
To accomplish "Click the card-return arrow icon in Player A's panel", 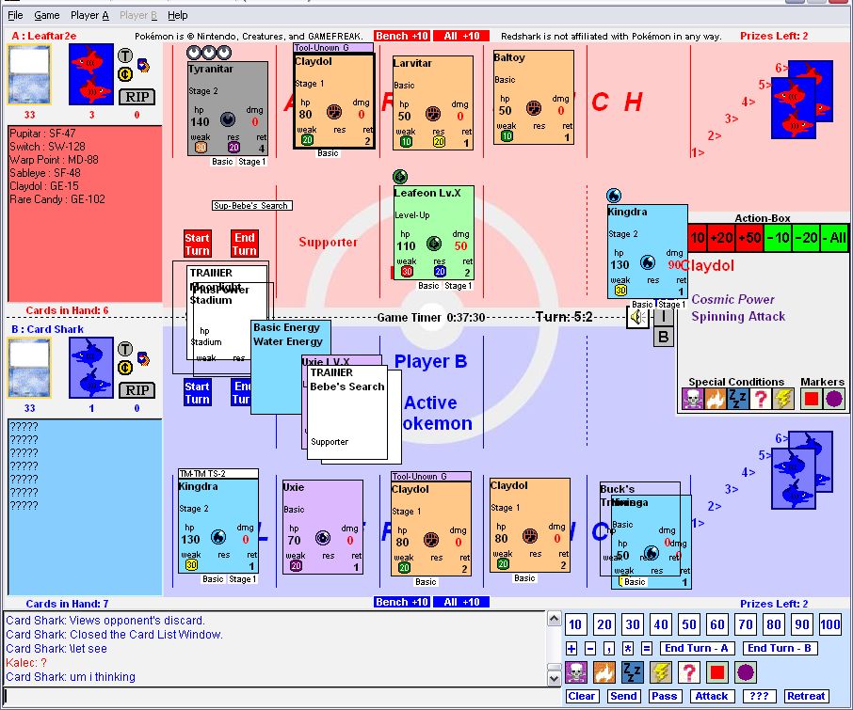I will click(144, 65).
